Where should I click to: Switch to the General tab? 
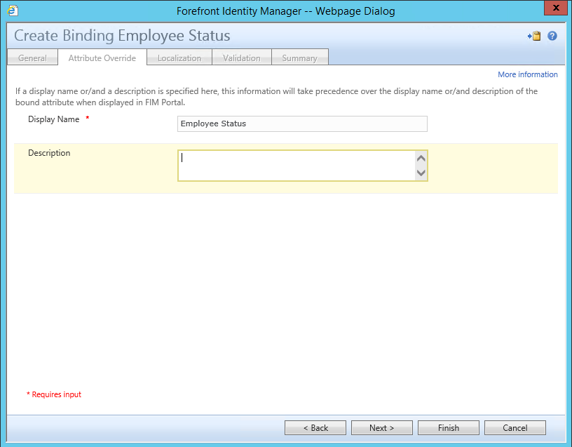coord(32,58)
